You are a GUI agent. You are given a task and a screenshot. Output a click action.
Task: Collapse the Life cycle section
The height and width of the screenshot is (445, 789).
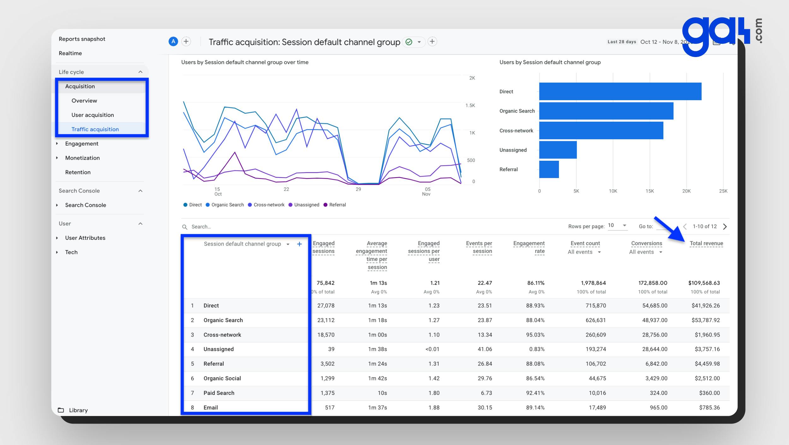(x=140, y=72)
